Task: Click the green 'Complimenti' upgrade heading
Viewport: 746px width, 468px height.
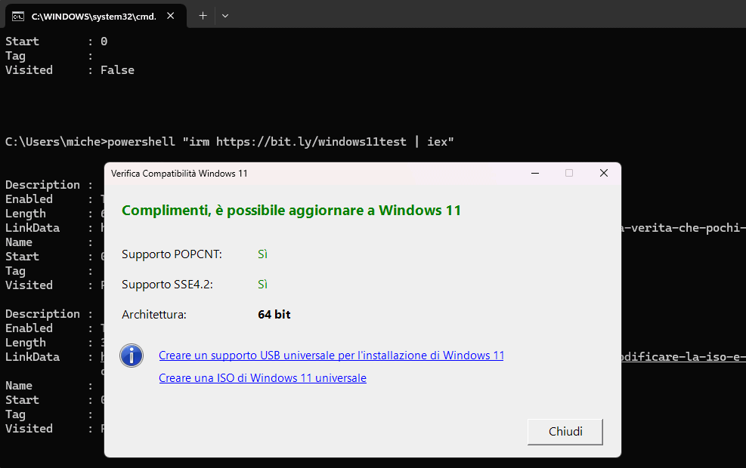Action: 291,211
